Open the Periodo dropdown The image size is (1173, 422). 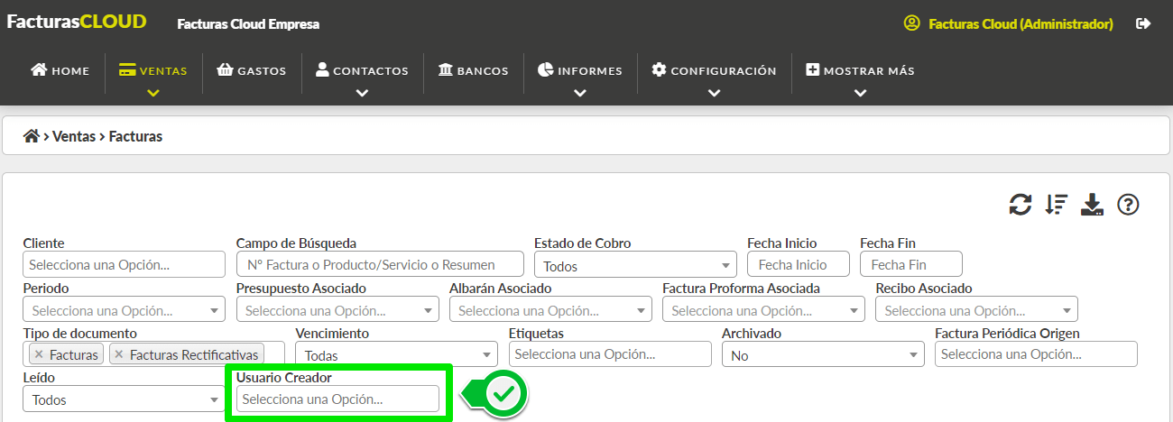tap(124, 309)
